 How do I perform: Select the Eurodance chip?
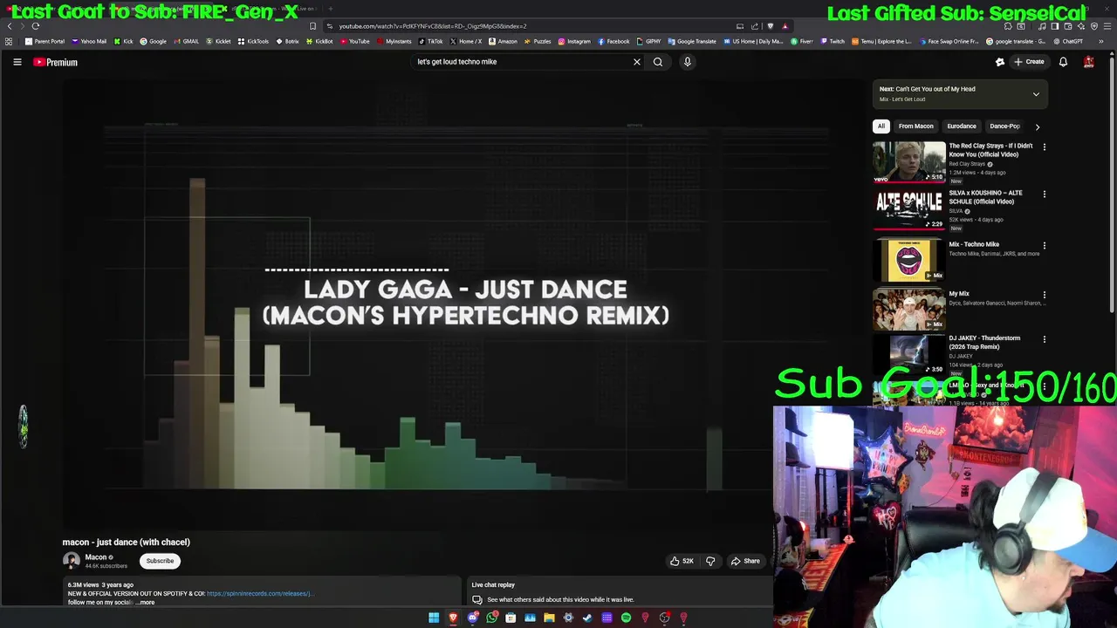pyautogui.click(x=962, y=126)
